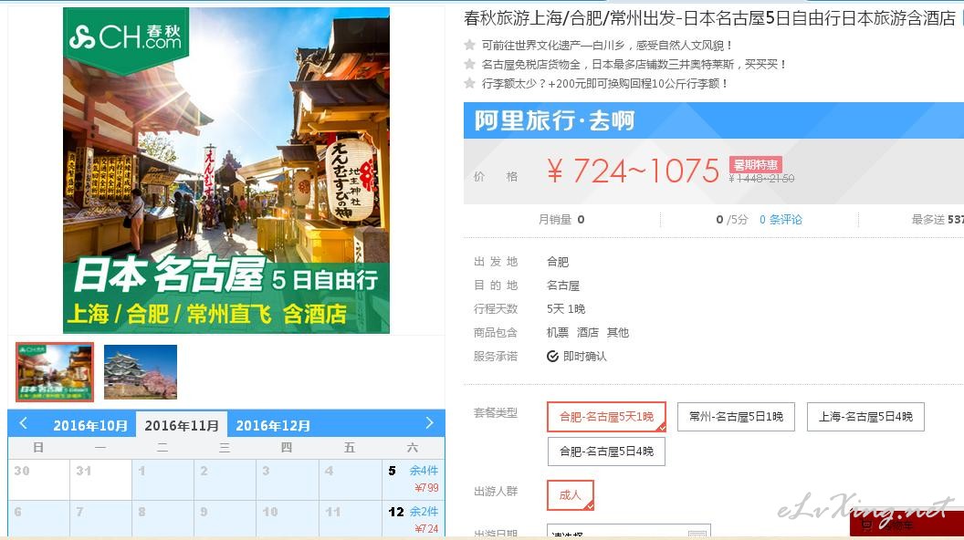The height and width of the screenshot is (540, 964).
Task: Click the 余2件 availability text
Action: pos(424,511)
